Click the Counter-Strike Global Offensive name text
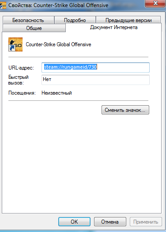 [x=58, y=44]
